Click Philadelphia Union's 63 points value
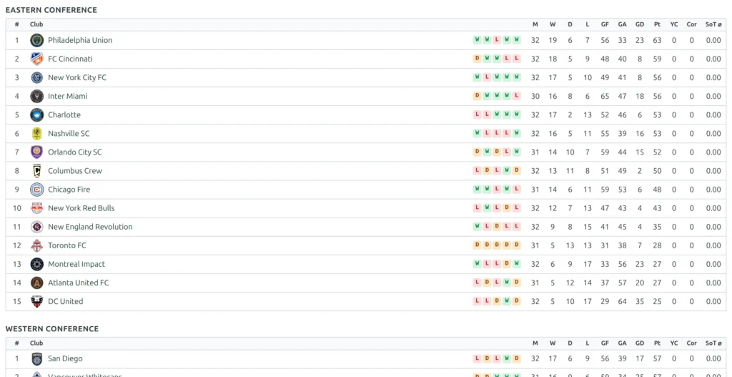 [x=658, y=40]
